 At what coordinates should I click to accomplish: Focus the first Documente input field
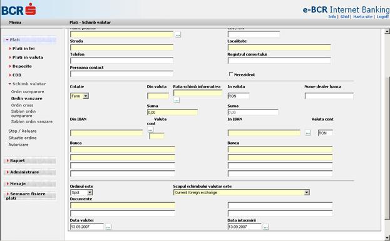pyautogui.click(x=123, y=205)
